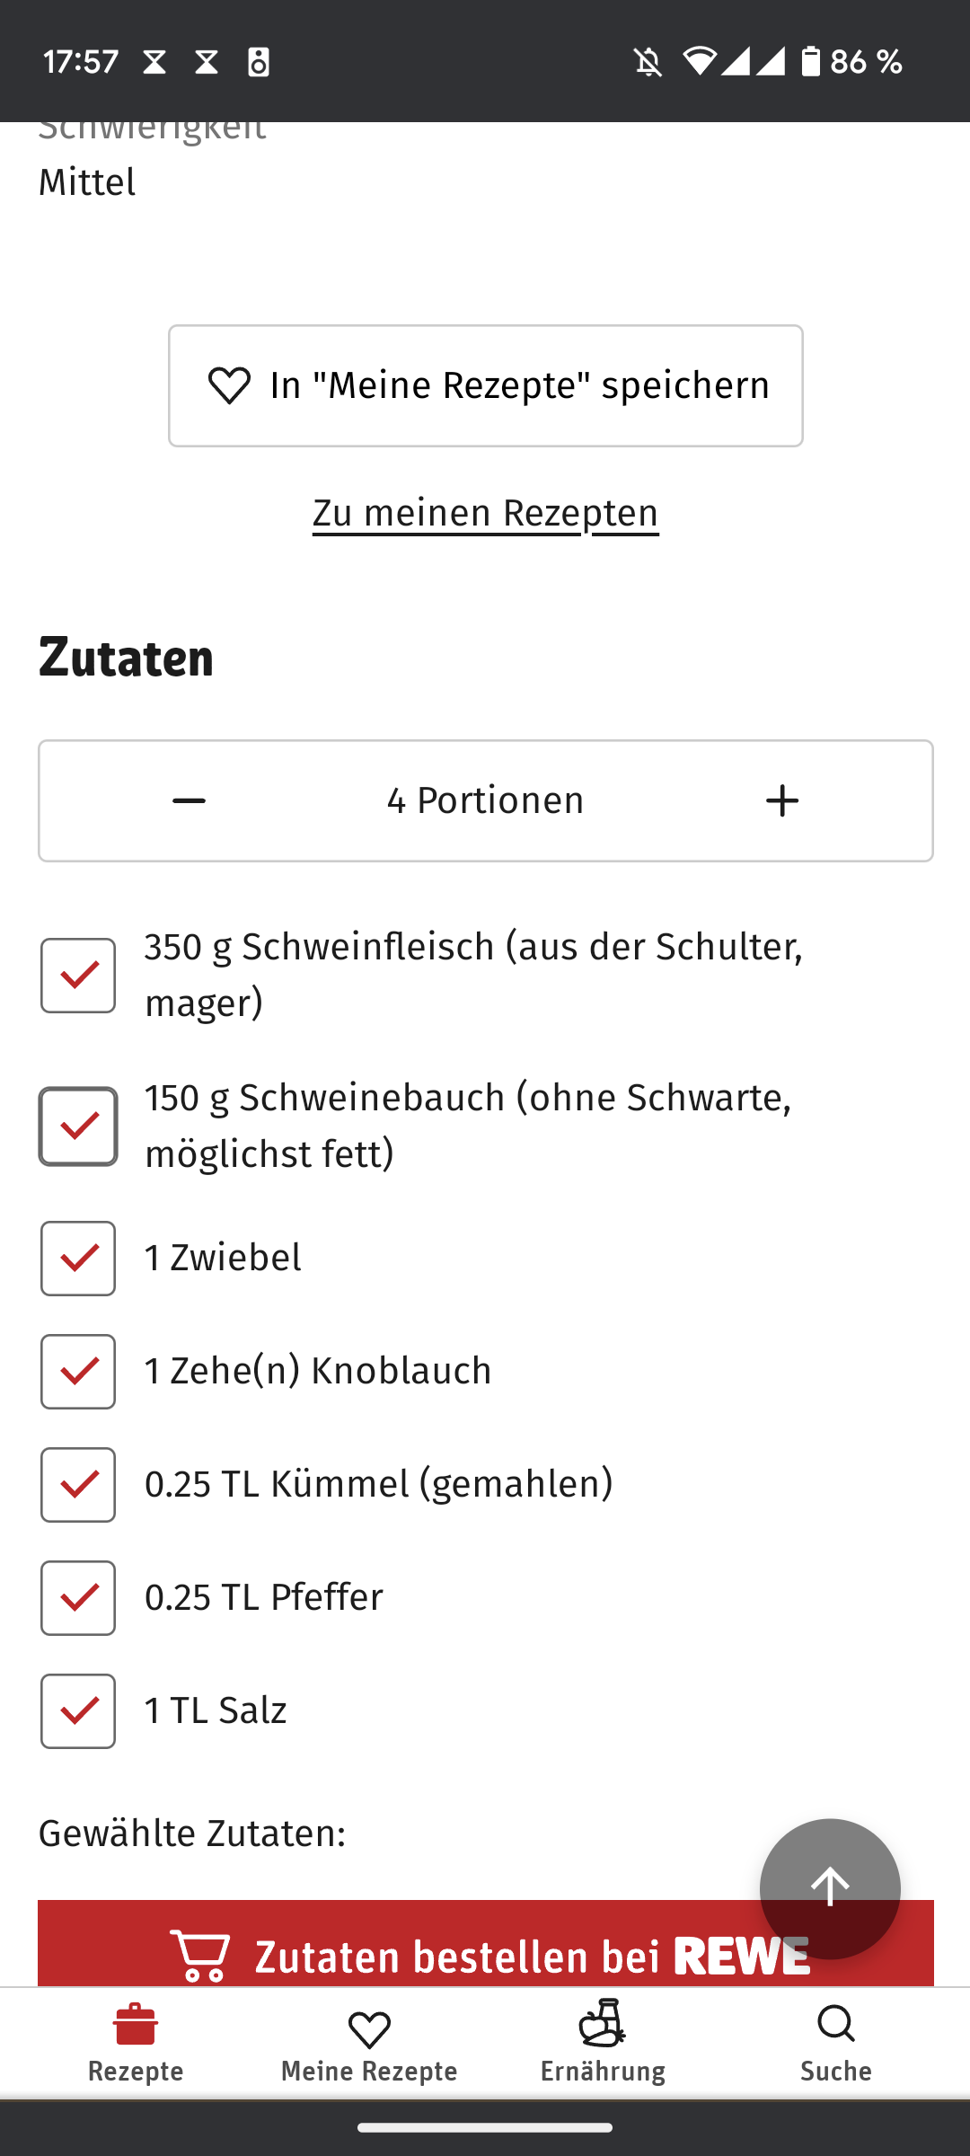Toggle the Kümmel (gemahlen) checkbox
The image size is (970, 2156).
(78, 1485)
